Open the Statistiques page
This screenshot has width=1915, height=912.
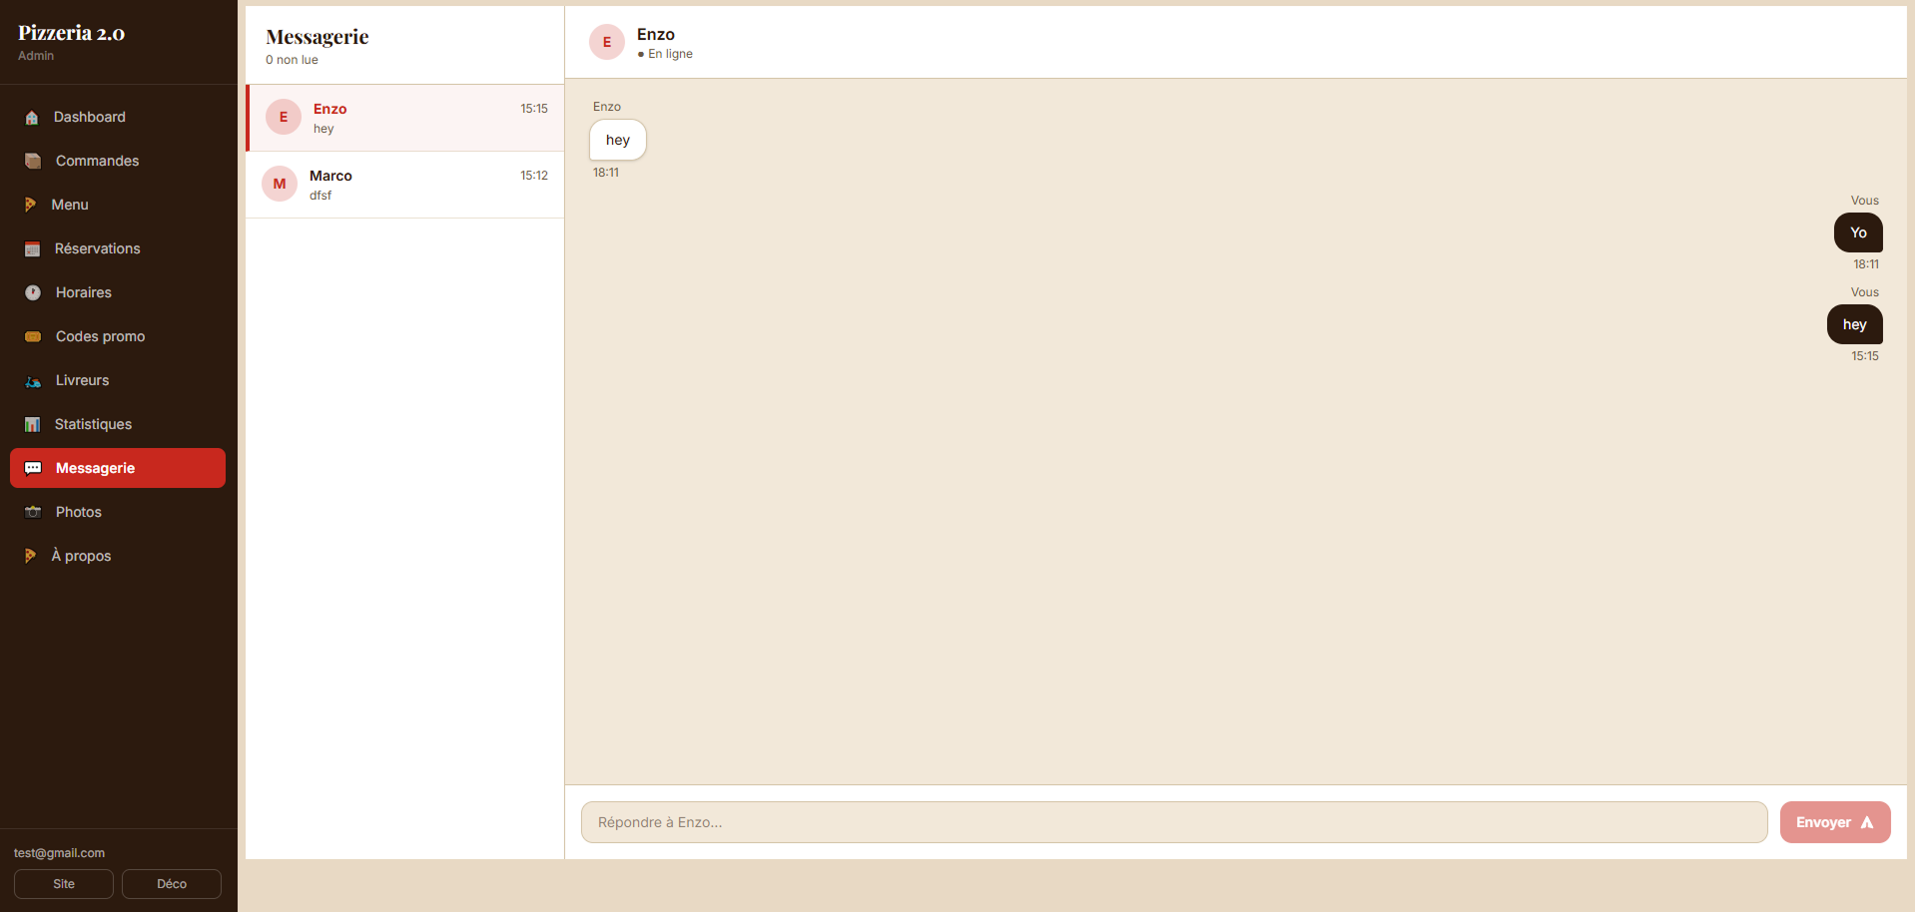(x=118, y=424)
